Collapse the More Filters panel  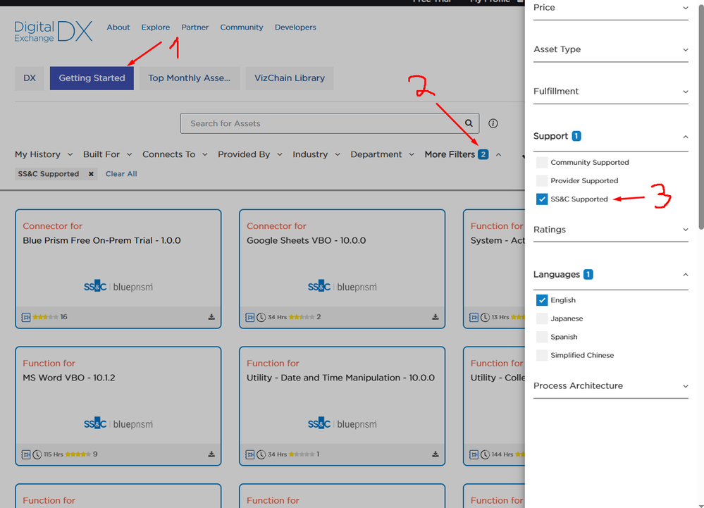463,154
